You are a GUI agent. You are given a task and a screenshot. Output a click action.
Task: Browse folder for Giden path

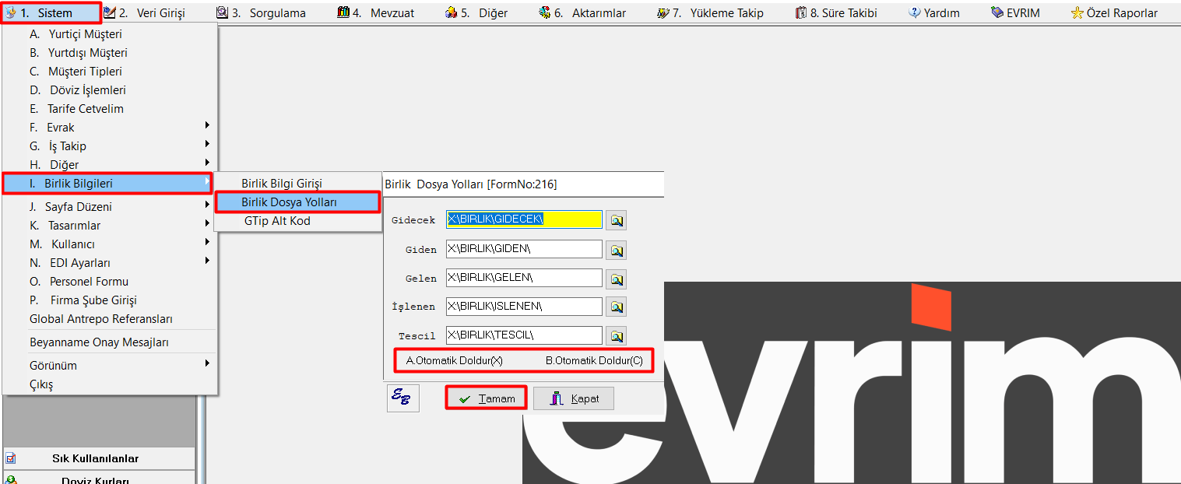(x=617, y=250)
